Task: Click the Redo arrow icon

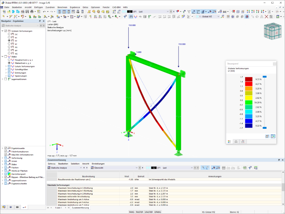Action: 51,12
